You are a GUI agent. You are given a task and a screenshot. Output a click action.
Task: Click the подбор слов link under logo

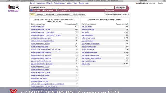coord(13,11)
